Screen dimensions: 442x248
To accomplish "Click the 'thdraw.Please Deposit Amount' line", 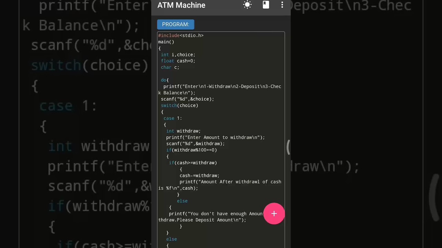I will 202,220.
